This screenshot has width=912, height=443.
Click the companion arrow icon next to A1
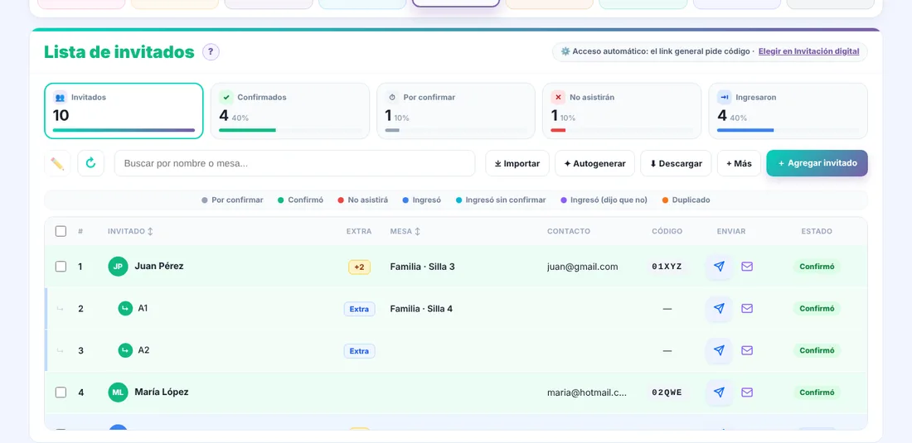(x=125, y=308)
